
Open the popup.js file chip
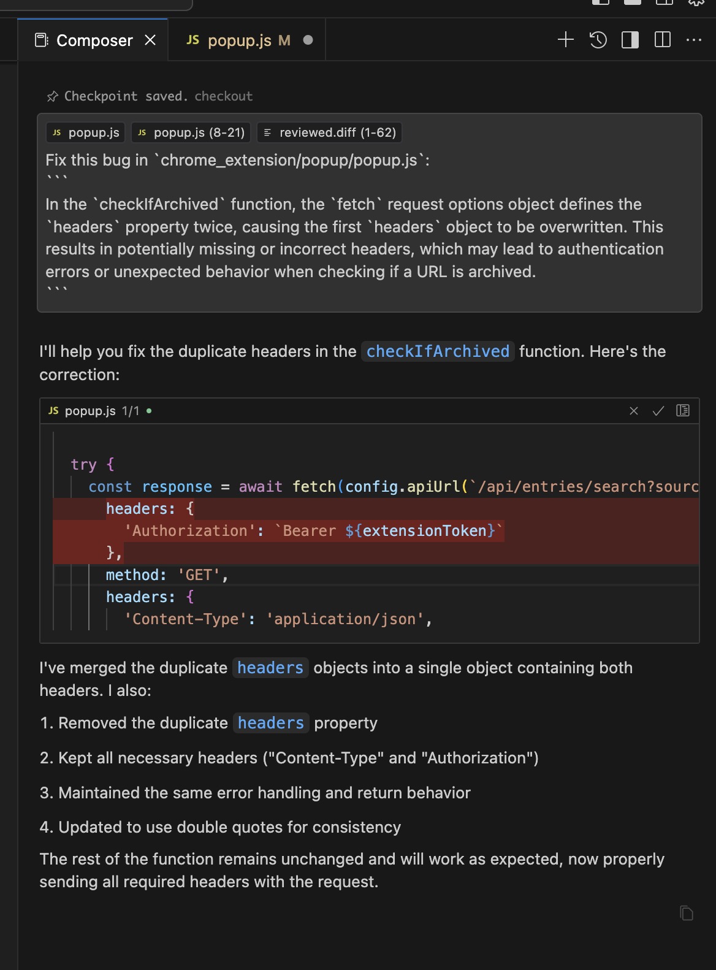coord(86,132)
